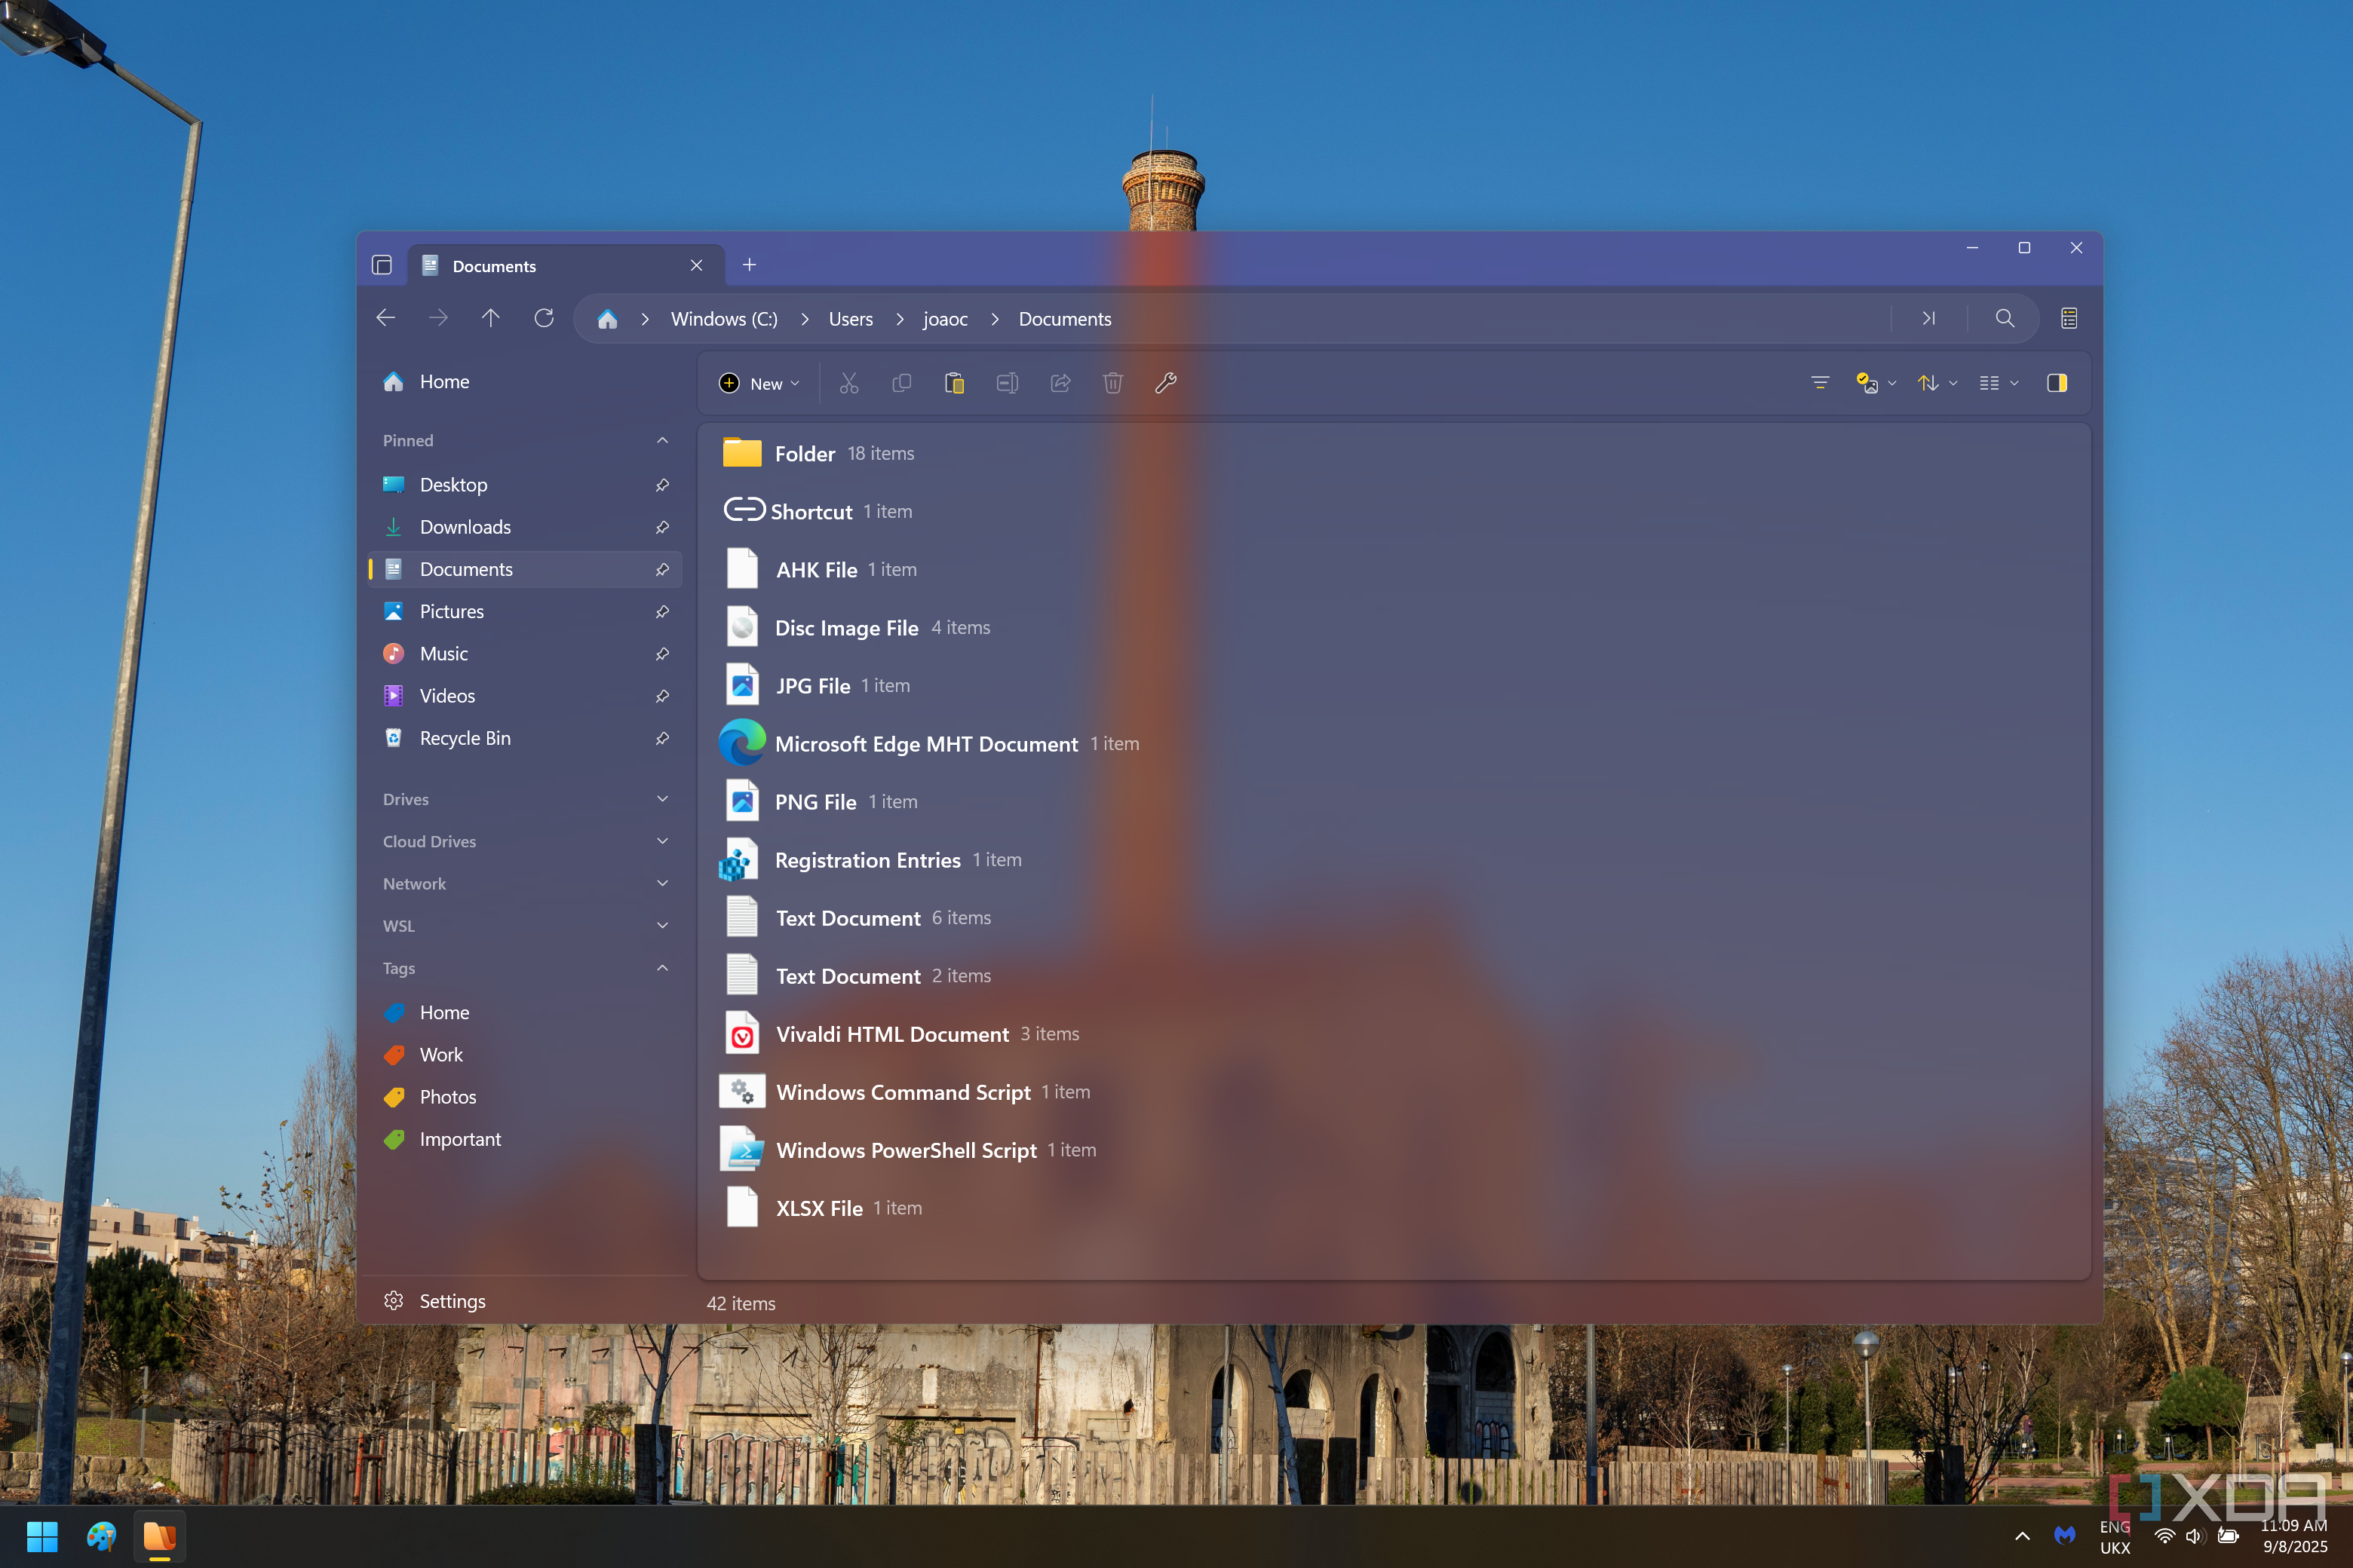
Task: Go up one directory with up arrow
Action: (490, 318)
